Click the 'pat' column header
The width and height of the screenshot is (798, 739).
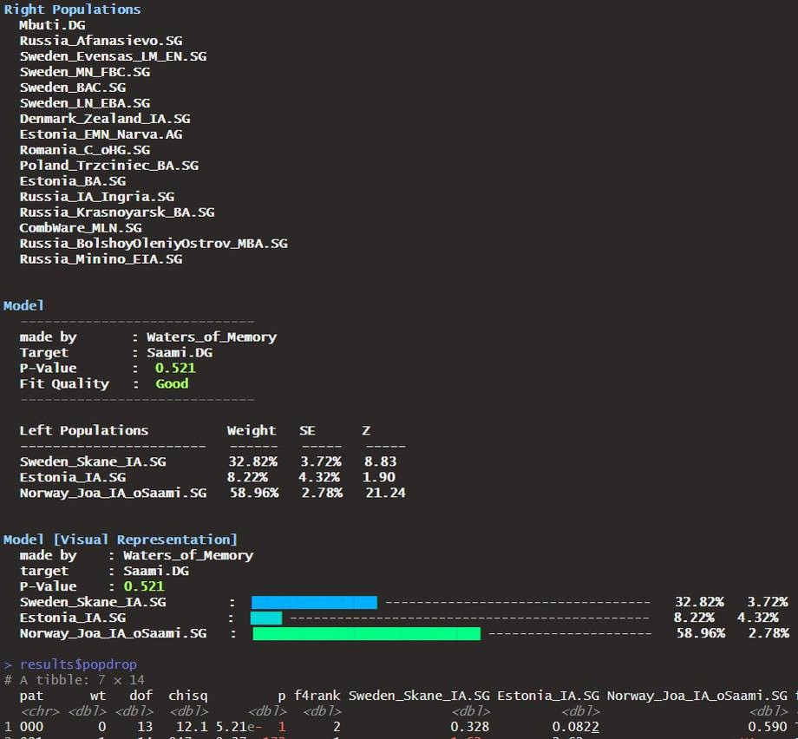click(31, 696)
